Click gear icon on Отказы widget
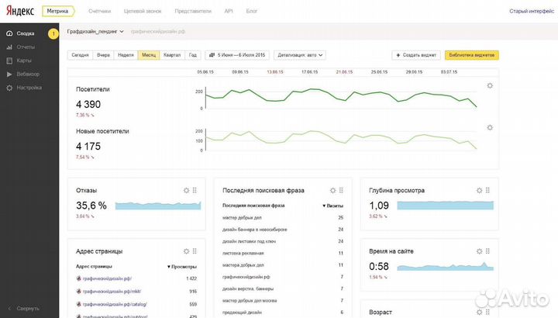The image size is (558, 318). [186, 190]
